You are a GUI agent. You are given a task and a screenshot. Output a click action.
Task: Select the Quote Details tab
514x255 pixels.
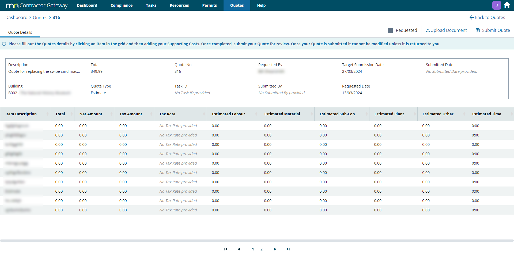20,32
